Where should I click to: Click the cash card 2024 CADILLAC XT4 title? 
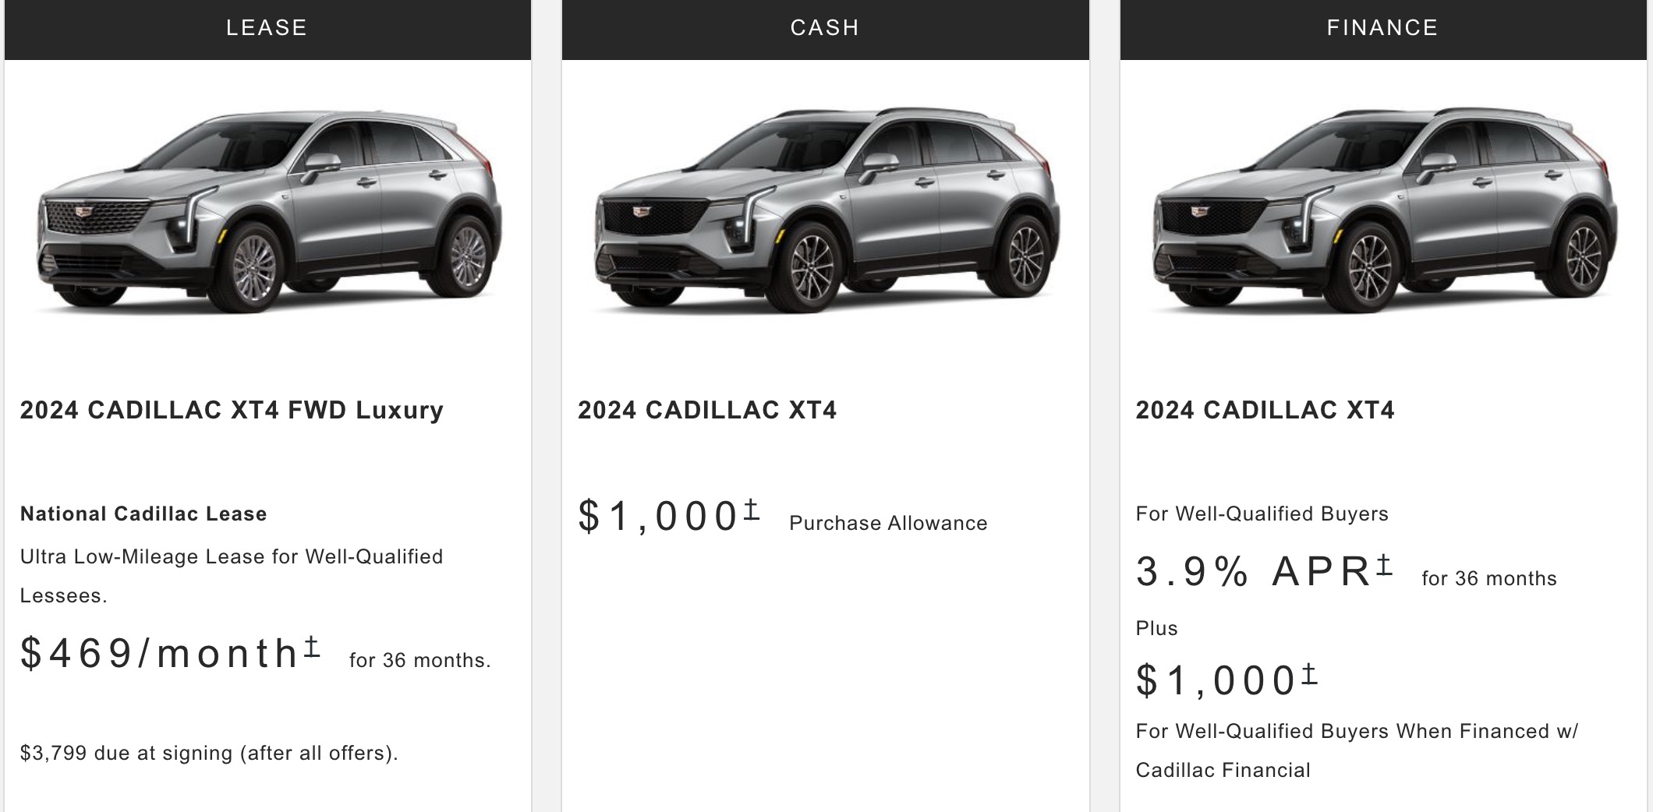[707, 410]
